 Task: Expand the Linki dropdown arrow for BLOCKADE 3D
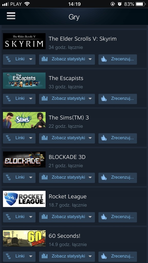(31, 177)
